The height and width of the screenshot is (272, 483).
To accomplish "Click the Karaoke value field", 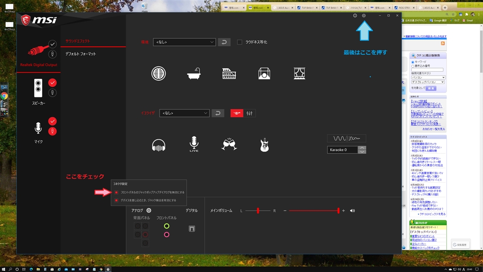I will (x=342, y=150).
